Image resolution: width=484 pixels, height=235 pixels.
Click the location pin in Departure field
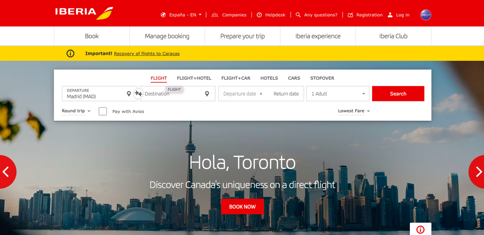(129, 93)
